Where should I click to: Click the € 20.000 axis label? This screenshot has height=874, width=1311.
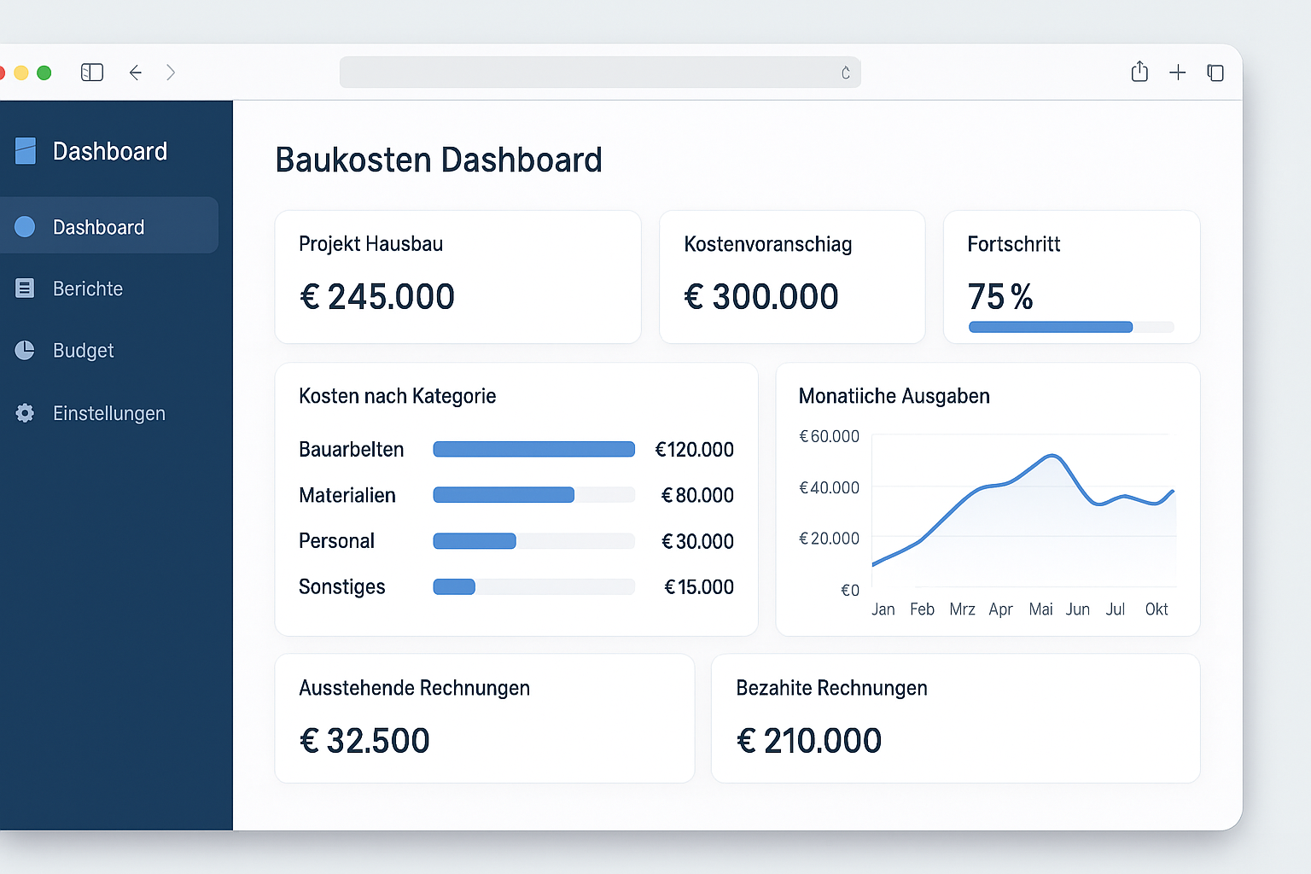(x=829, y=539)
